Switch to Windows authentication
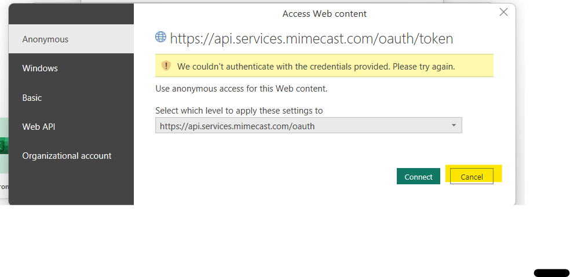Viewport: 570px width, 277px height. [x=40, y=68]
